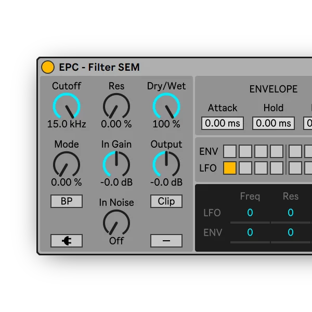Toggle the fourth ENV row box
Screen dimensions: 312x312
[277, 151]
